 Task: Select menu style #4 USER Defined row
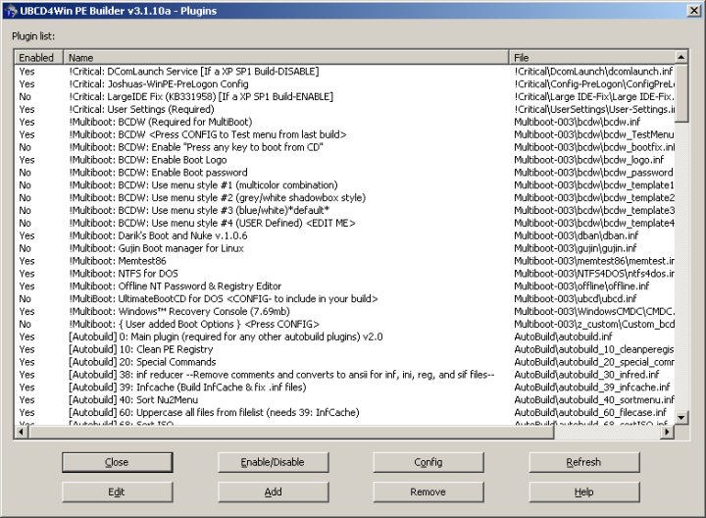[x=344, y=223]
